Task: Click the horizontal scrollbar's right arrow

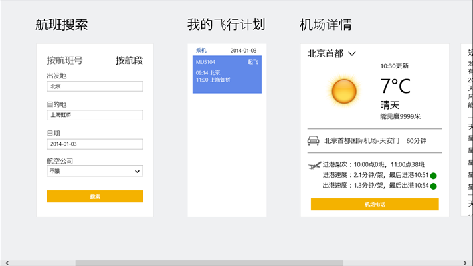Action: click(465, 263)
